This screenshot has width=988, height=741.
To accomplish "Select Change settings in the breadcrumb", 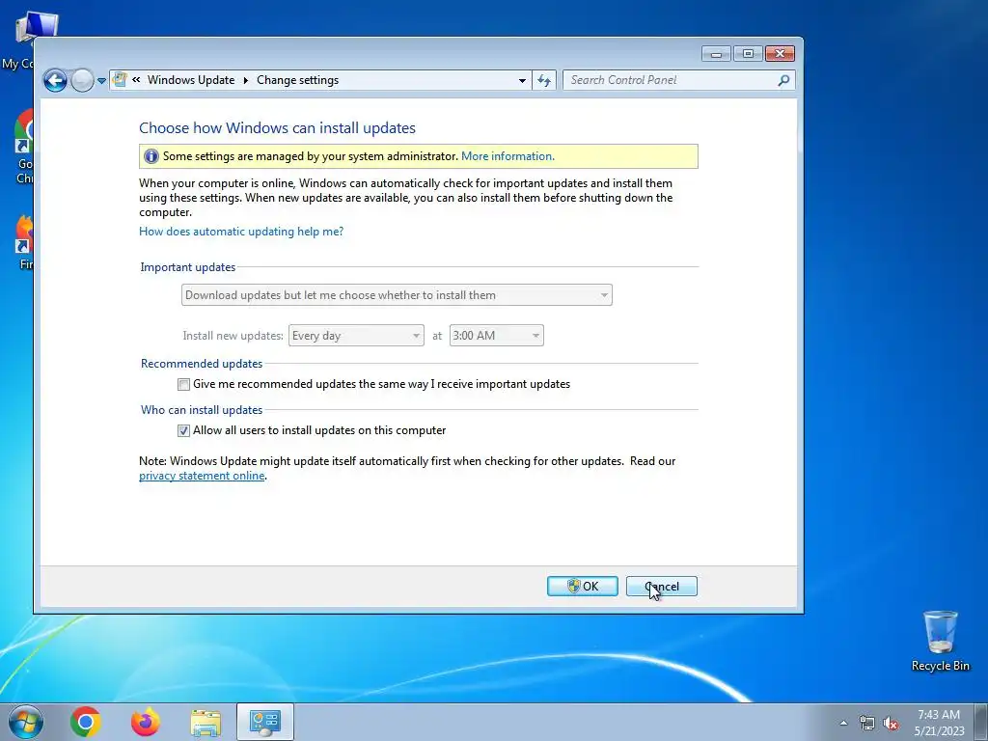I will 297,80.
